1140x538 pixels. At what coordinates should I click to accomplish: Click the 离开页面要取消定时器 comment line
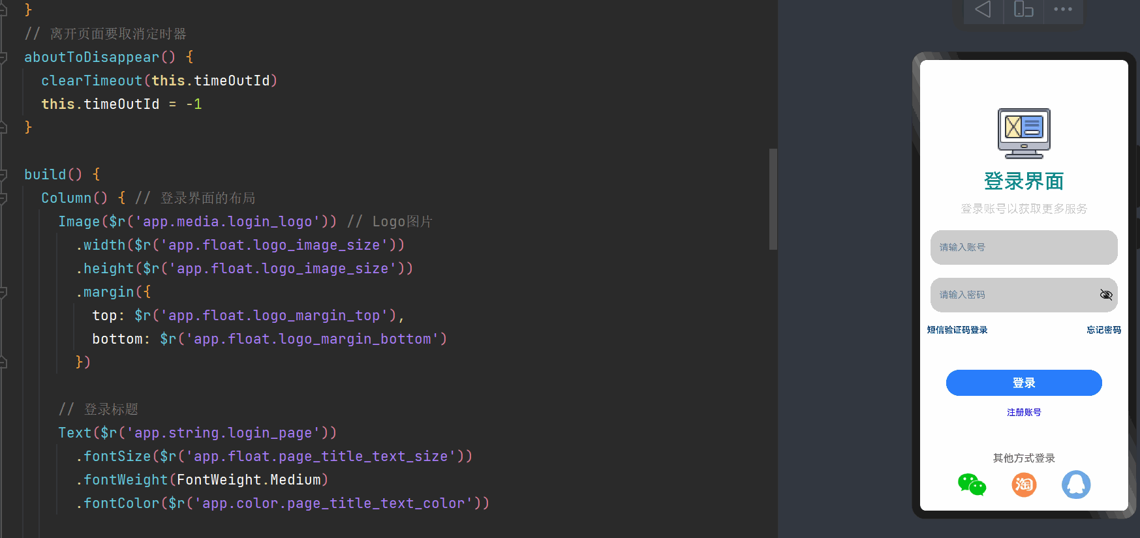point(106,34)
